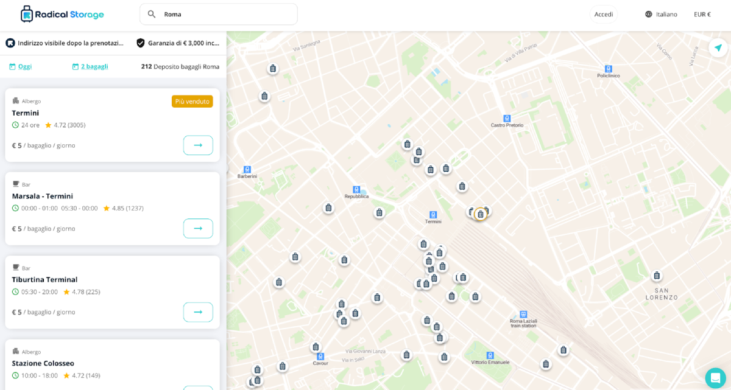This screenshot has height=390, width=731.
Task: Click the Radical Storage logo
Action: point(62,14)
